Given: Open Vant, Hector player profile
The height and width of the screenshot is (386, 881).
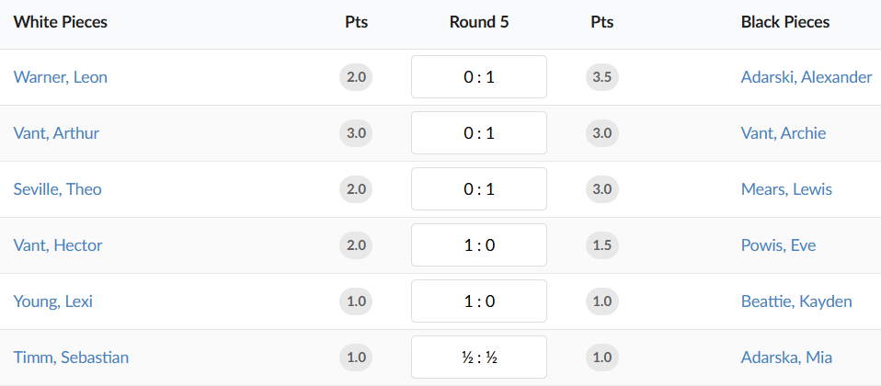Looking at the screenshot, I should click(x=58, y=245).
